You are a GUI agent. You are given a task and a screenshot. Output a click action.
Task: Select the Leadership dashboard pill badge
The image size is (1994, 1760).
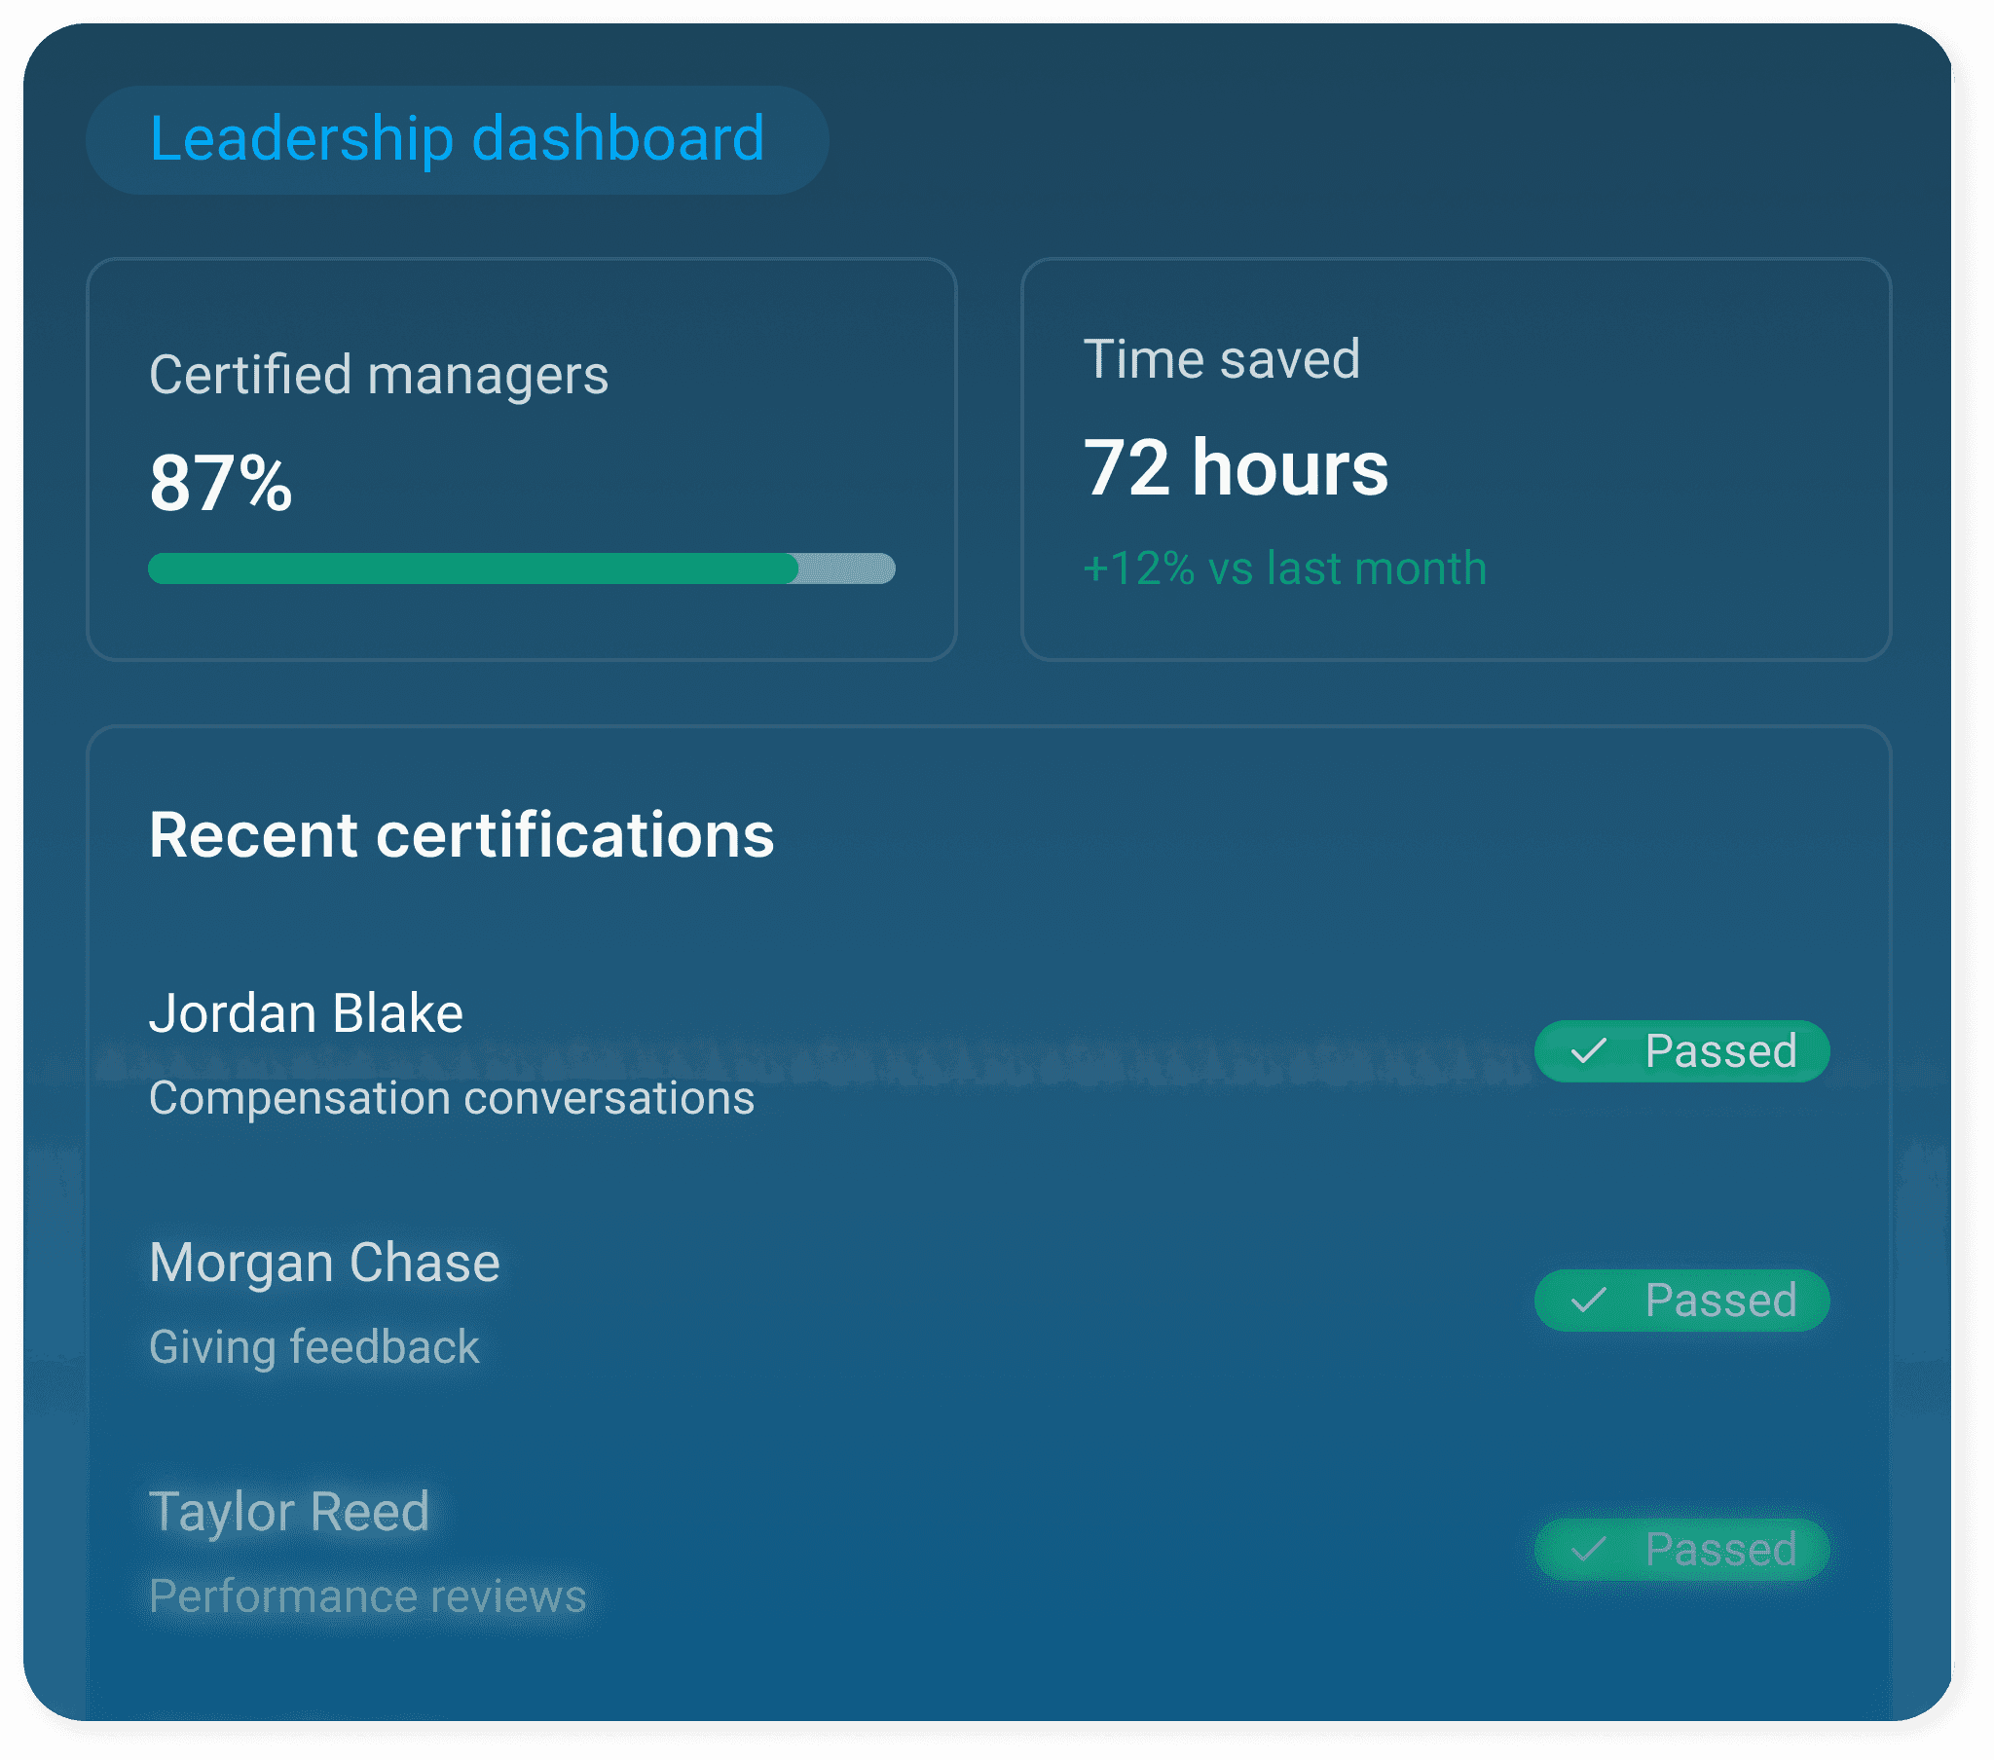[457, 138]
